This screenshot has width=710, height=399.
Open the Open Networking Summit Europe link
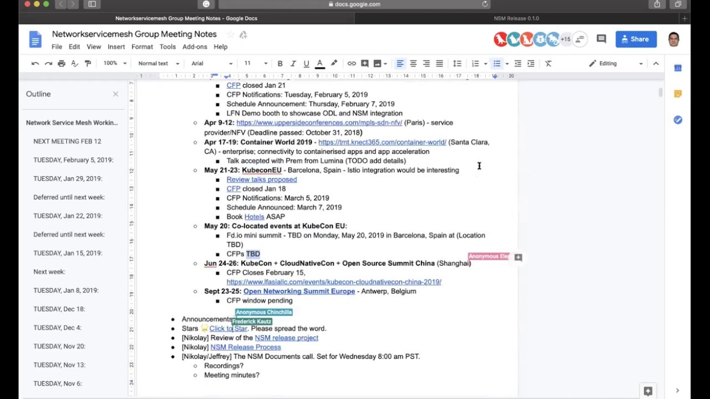click(299, 291)
